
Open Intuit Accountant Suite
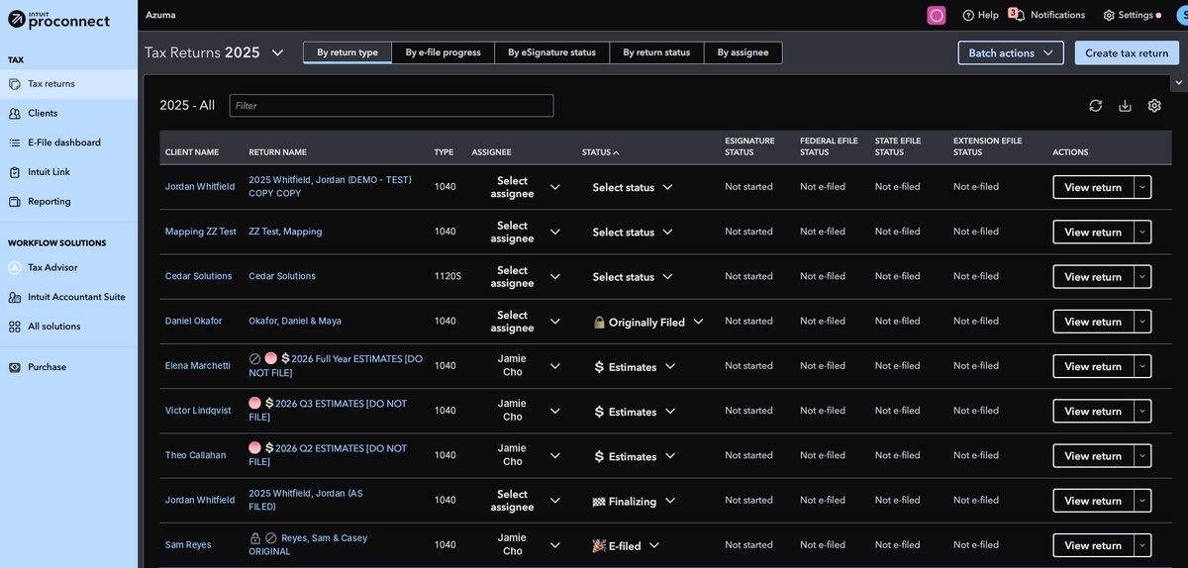point(68,297)
